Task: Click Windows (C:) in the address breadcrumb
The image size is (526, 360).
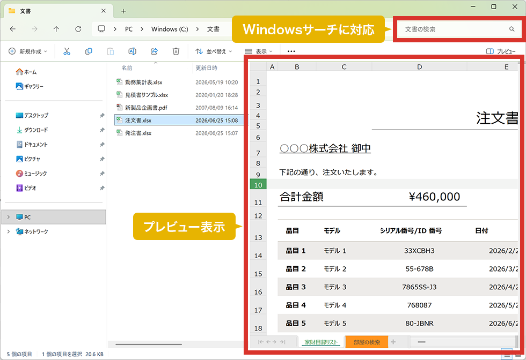Action: (x=170, y=29)
